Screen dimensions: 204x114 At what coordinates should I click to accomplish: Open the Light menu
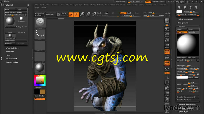click(81, 5)
